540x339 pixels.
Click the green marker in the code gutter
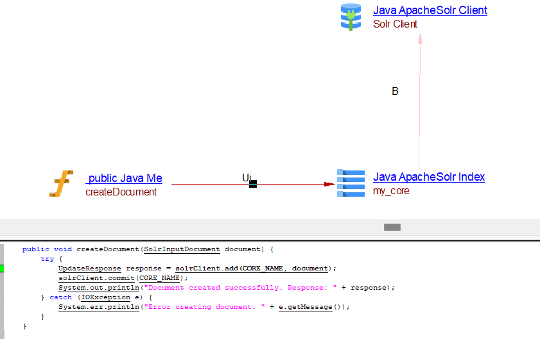point(3,268)
